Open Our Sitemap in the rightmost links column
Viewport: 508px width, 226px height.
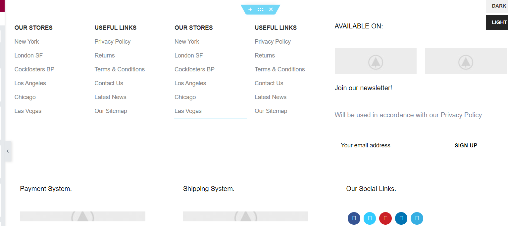[271, 111]
